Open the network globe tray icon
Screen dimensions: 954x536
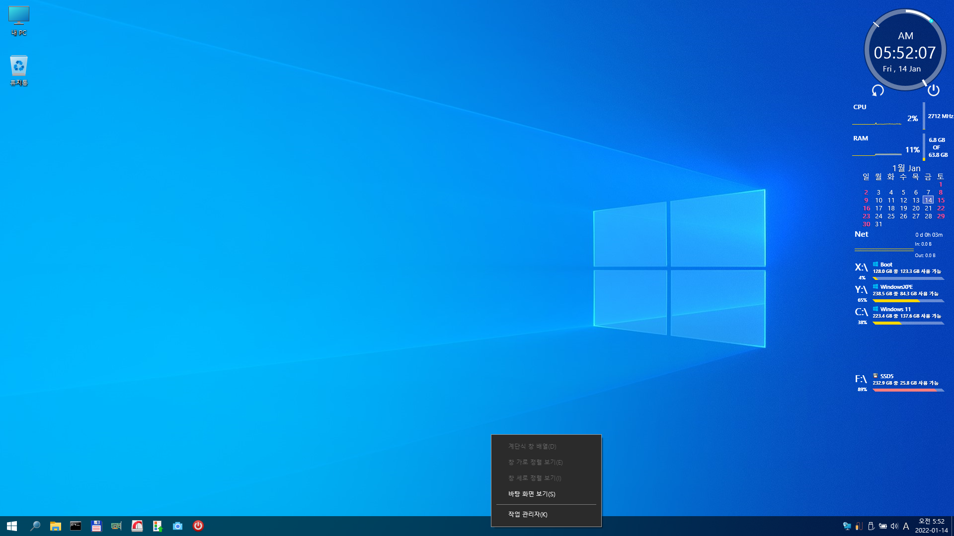(x=847, y=526)
